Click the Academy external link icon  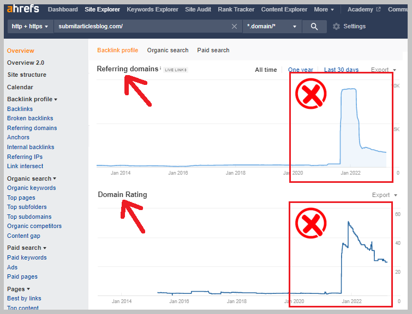tap(378, 9)
